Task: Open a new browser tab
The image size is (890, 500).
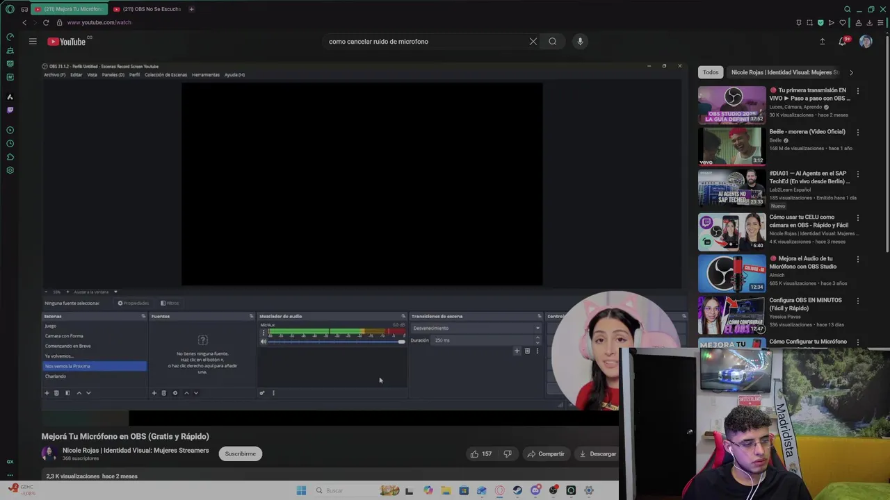Action: tap(191, 9)
